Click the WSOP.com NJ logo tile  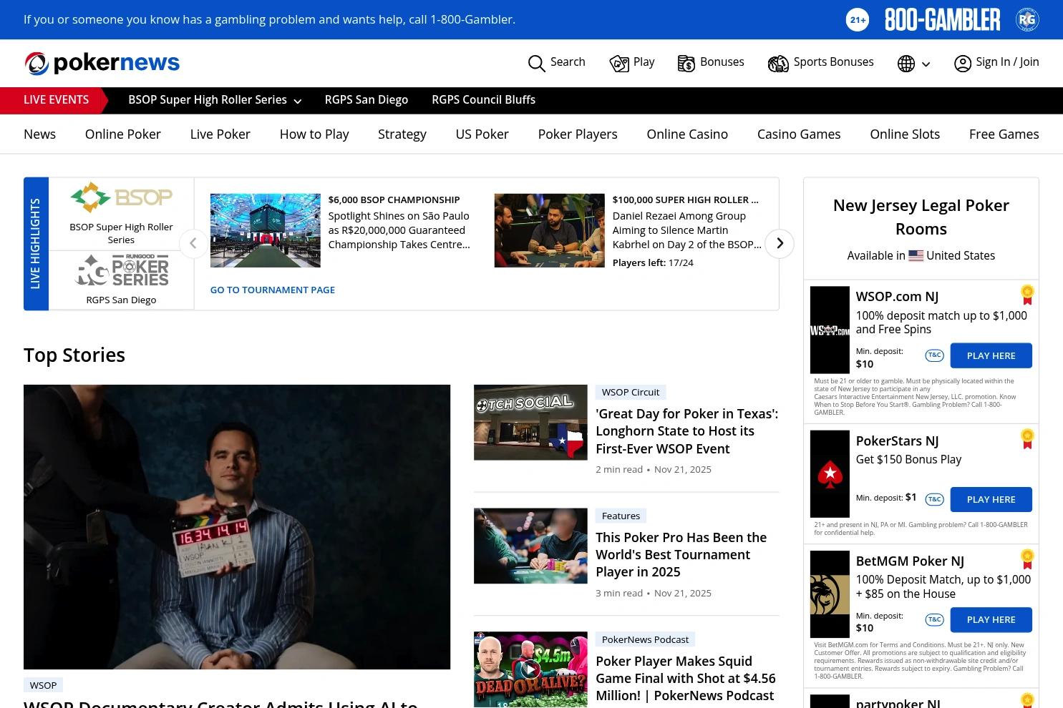(x=830, y=330)
